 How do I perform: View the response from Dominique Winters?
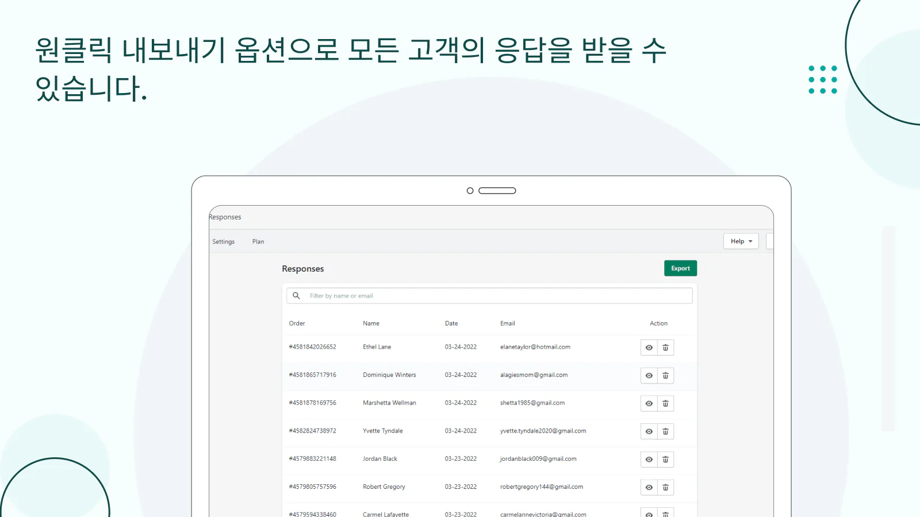(649, 376)
